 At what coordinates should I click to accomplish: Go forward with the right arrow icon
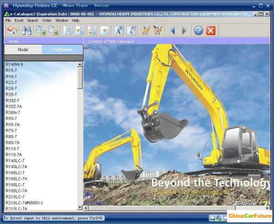point(184,31)
